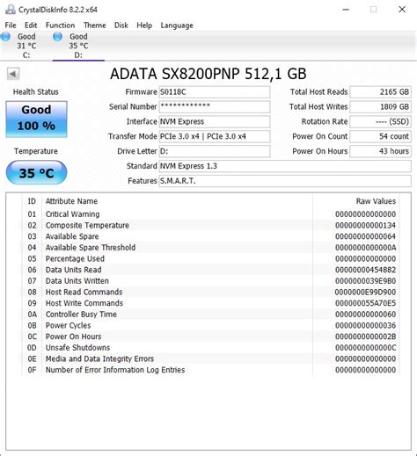Click raw value 0000000039E9B0
The width and height of the screenshot is (417, 456).
[365, 281]
